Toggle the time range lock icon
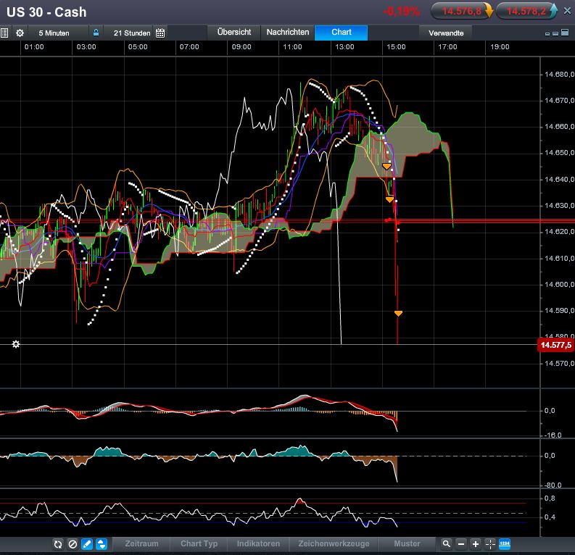The image size is (575, 555). 96,33
